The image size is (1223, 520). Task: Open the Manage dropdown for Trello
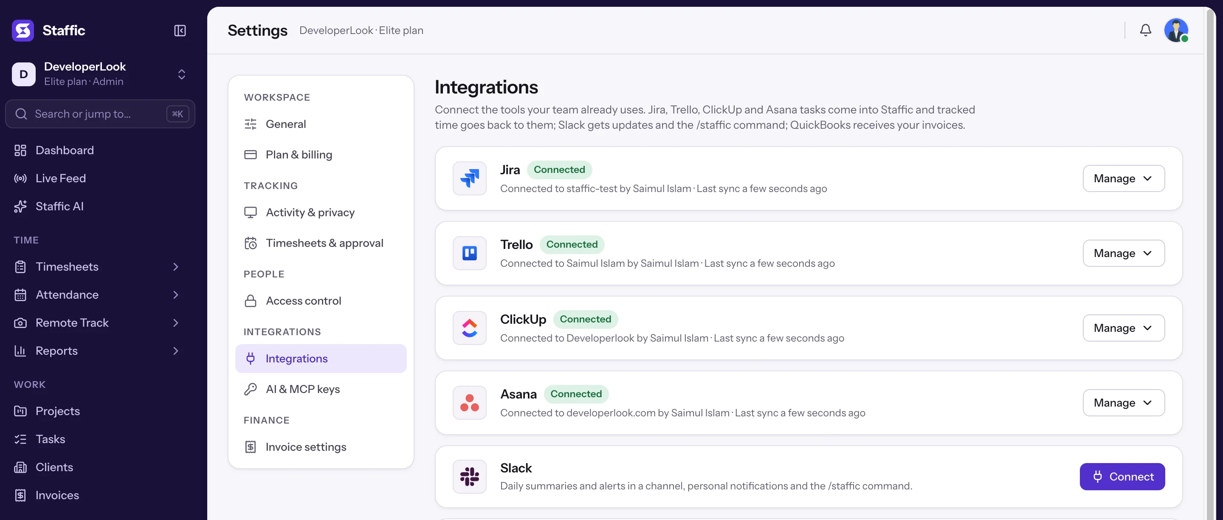click(x=1123, y=253)
